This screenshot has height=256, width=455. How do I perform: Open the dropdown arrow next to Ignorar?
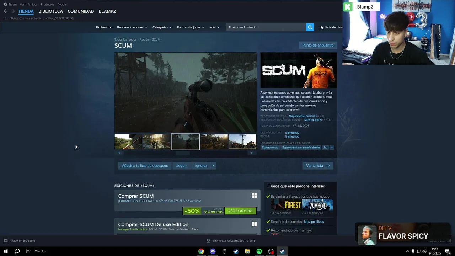214,166
